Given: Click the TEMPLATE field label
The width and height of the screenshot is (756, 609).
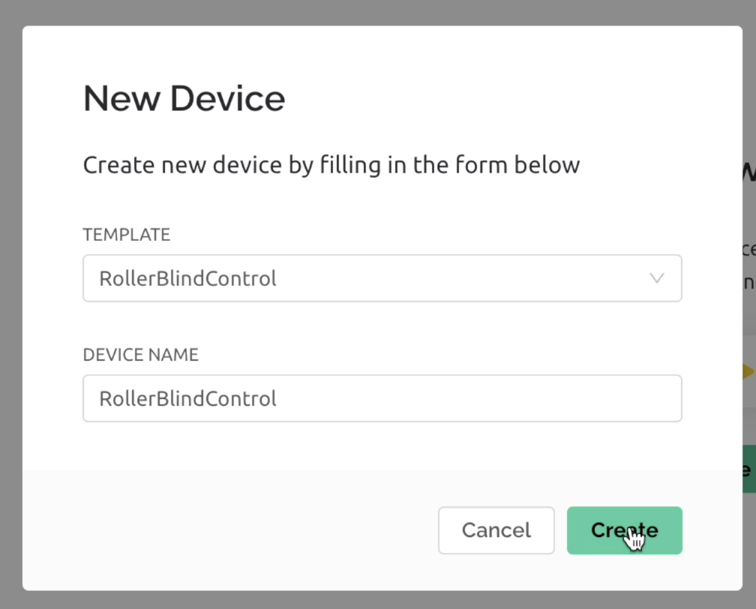Looking at the screenshot, I should pyautogui.click(x=126, y=235).
